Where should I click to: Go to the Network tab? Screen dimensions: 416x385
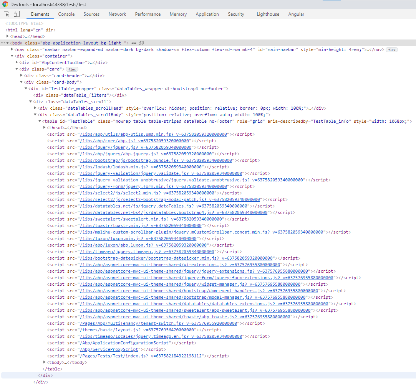pos(117,14)
